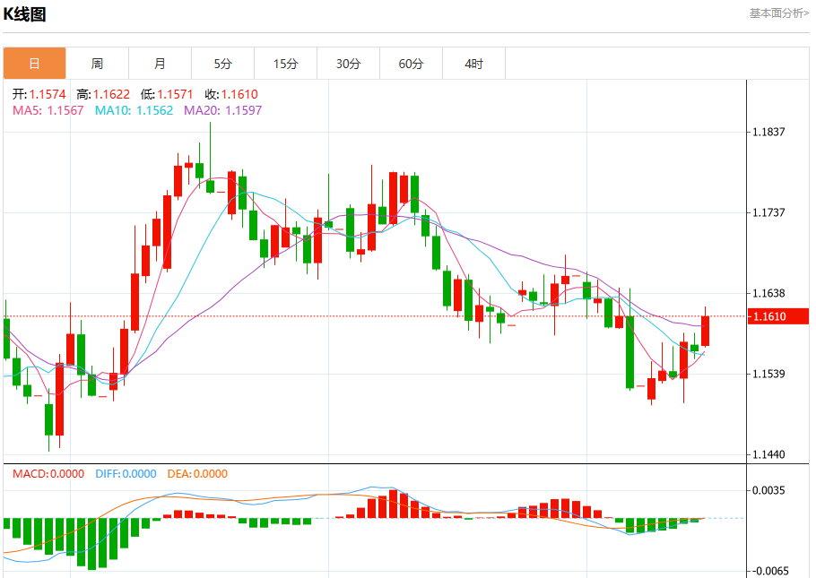The width and height of the screenshot is (816, 578).
Task: Switch to the 月 monthly tab
Action: coord(160,64)
